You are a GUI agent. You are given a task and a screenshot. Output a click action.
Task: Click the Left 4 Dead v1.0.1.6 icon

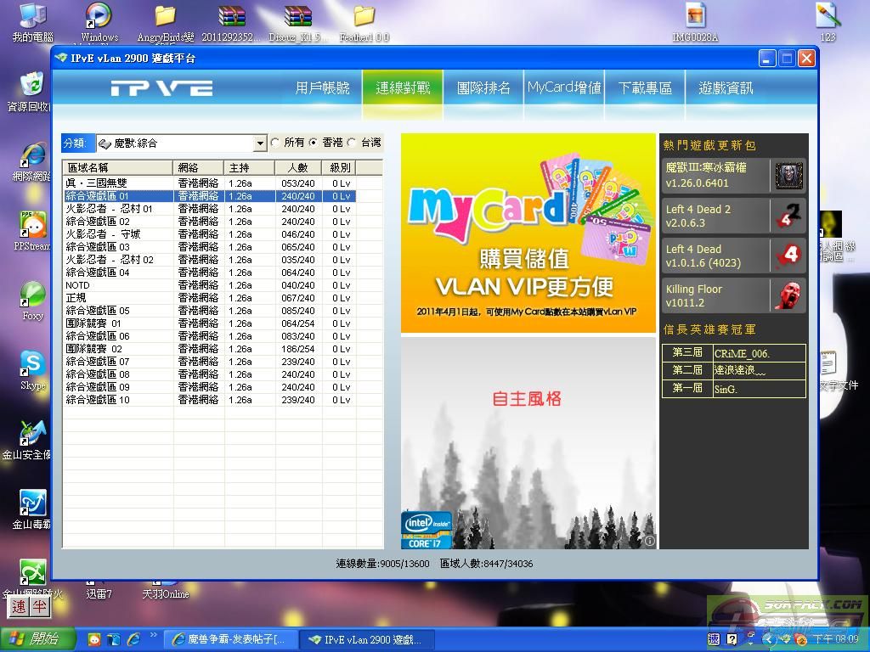788,256
